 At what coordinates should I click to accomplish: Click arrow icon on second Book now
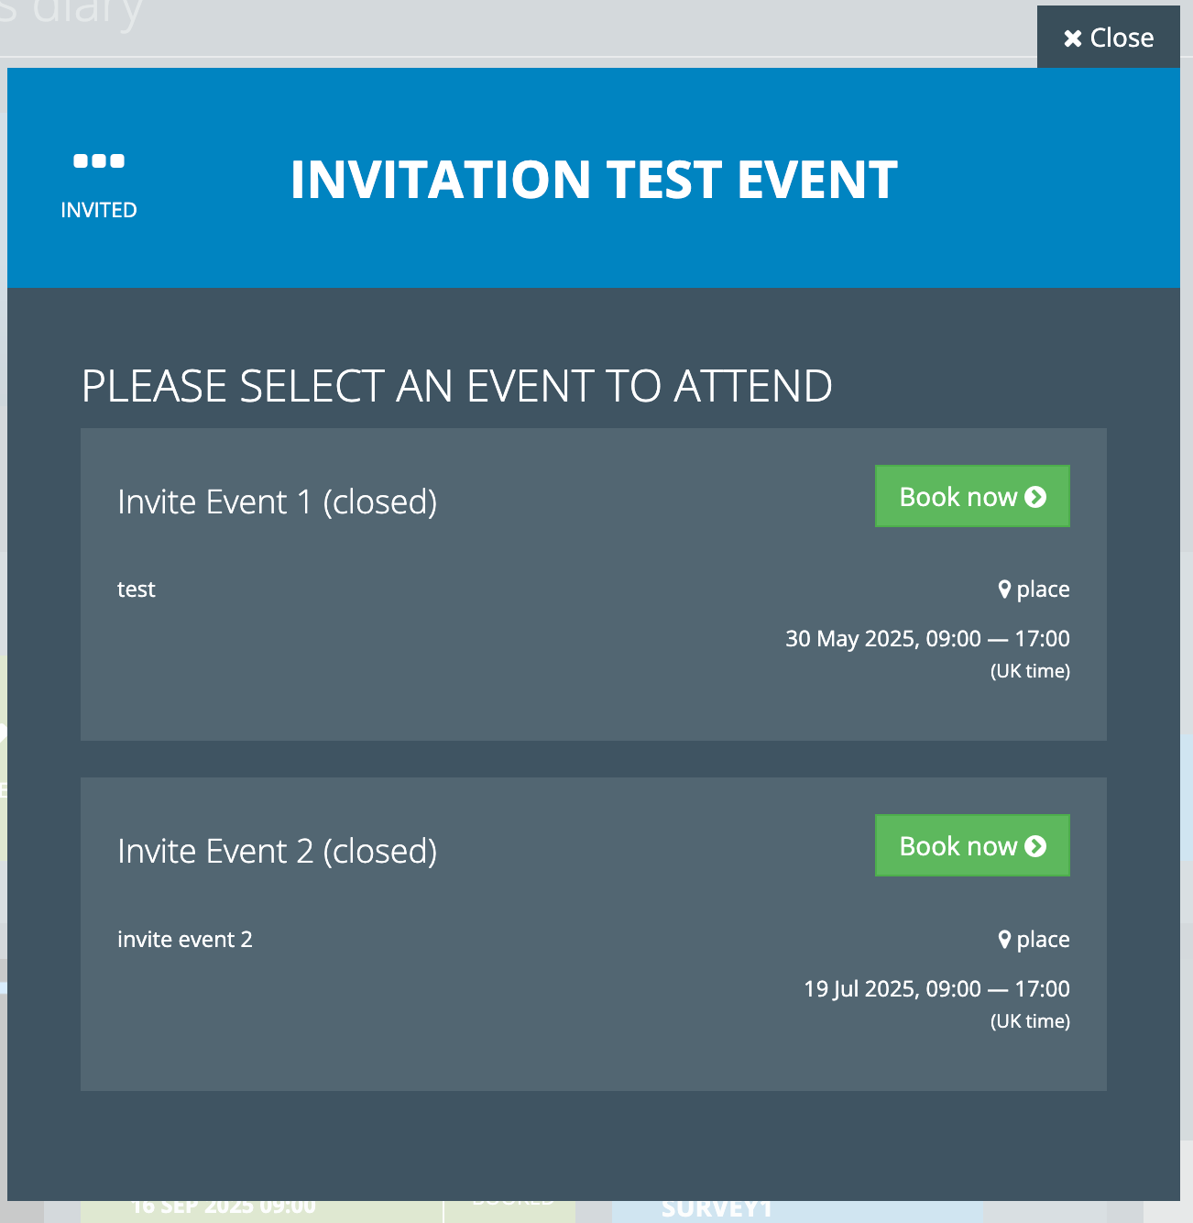[1035, 846]
